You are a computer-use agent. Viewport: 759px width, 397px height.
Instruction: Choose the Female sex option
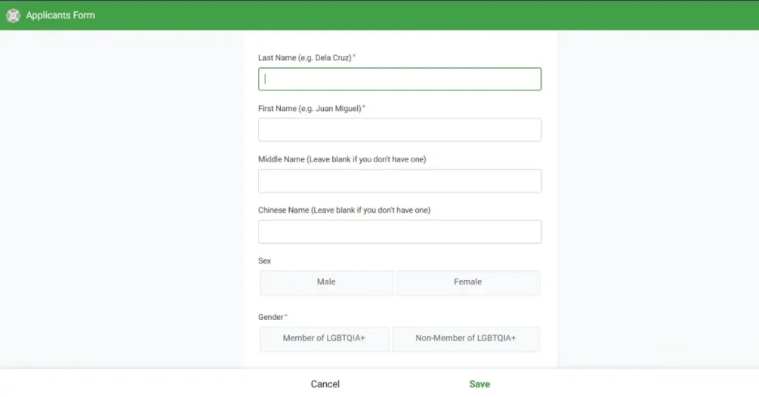468,282
